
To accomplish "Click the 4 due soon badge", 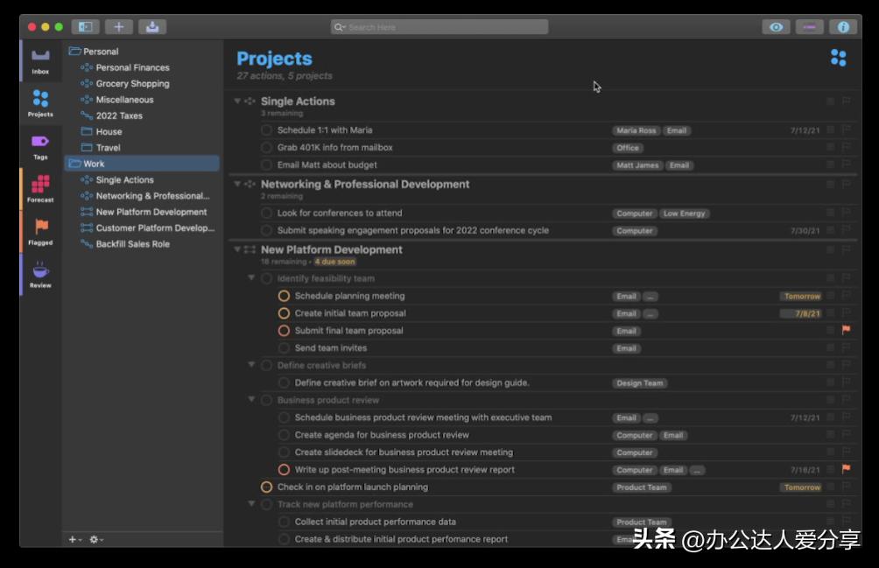I will [x=334, y=262].
